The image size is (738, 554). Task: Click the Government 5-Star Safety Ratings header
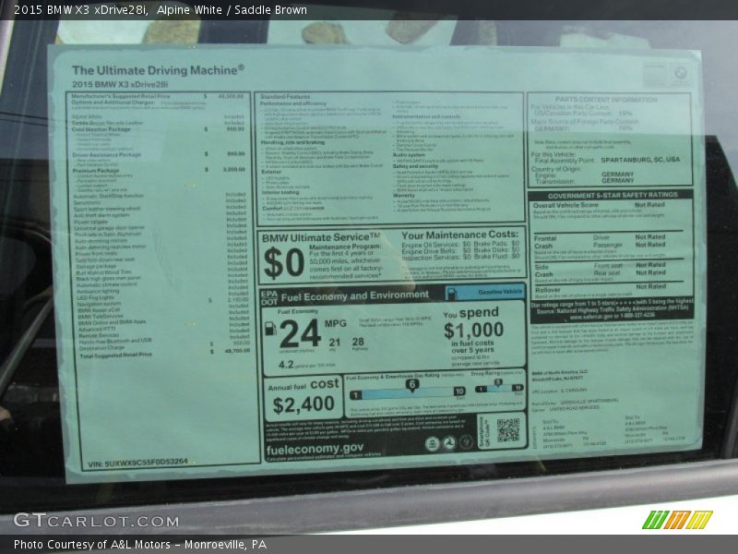tap(612, 195)
